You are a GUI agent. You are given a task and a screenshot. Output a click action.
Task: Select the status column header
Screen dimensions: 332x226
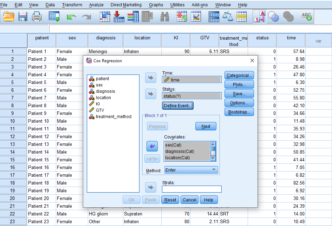(x=262, y=41)
